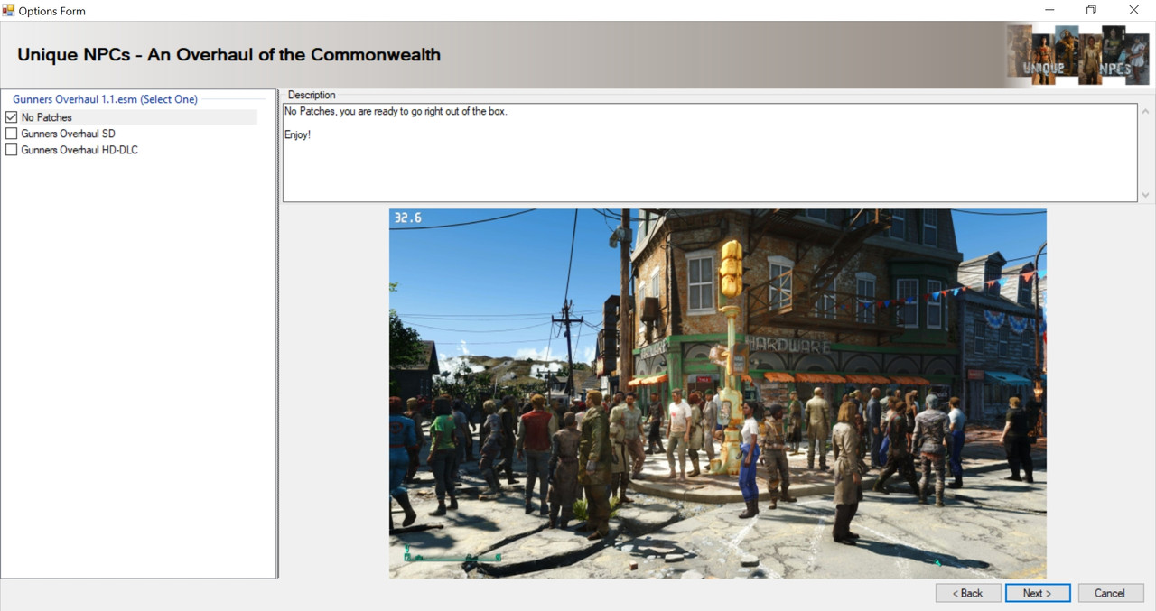
Task: Minimize the Options Form window
Action: [1049, 10]
